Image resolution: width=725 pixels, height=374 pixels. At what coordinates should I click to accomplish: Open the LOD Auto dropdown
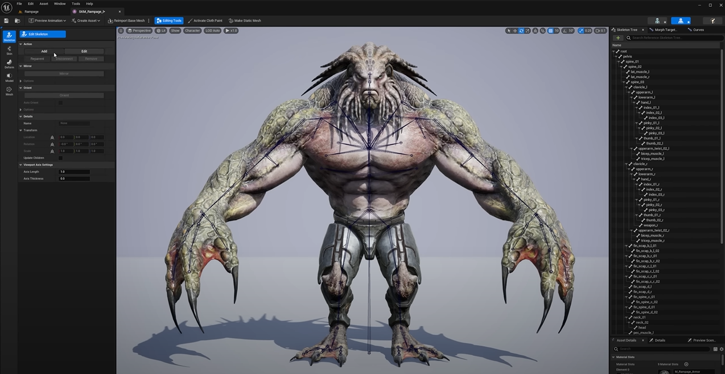(212, 31)
